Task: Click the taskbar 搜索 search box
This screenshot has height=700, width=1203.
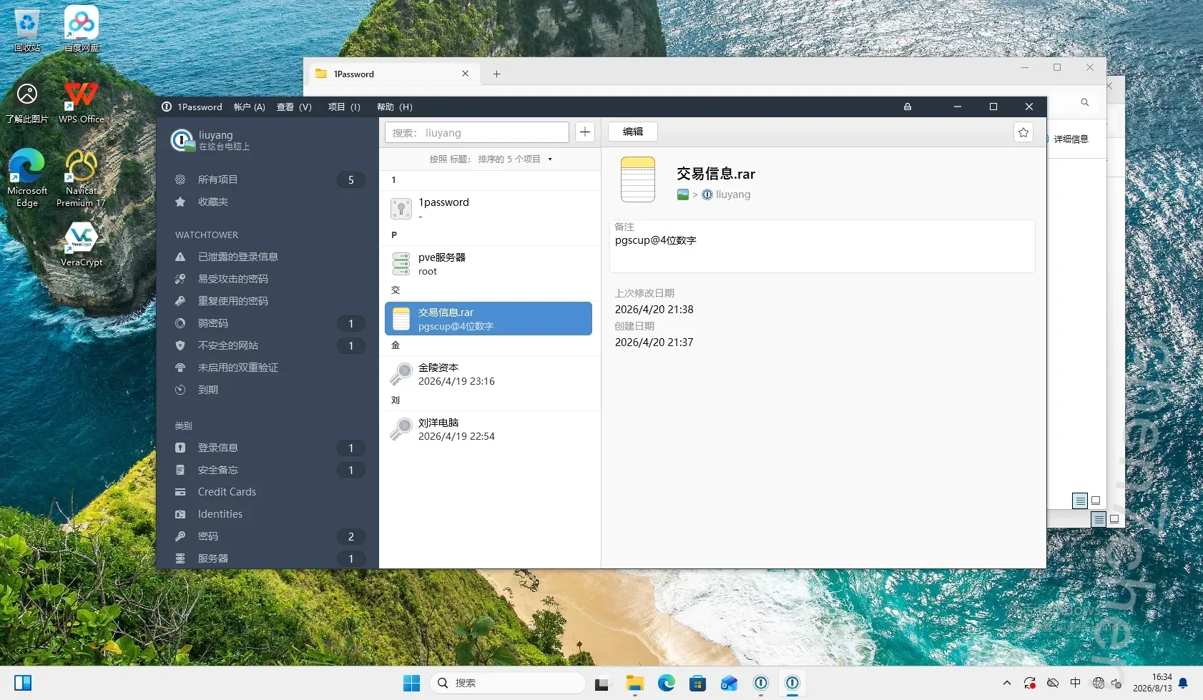Action: [x=508, y=683]
